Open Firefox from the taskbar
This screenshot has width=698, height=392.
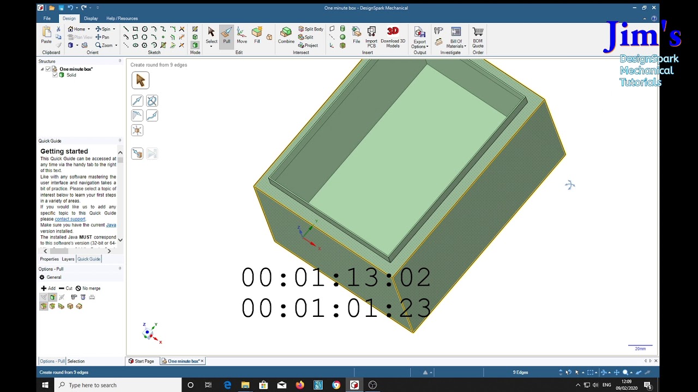coord(300,385)
